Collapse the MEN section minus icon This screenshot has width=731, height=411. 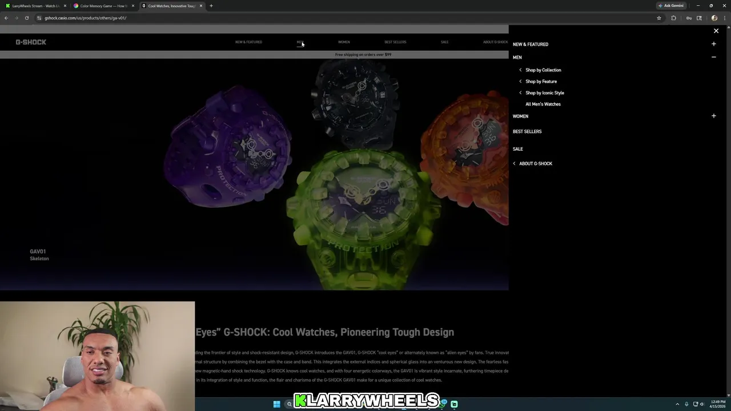pyautogui.click(x=713, y=57)
